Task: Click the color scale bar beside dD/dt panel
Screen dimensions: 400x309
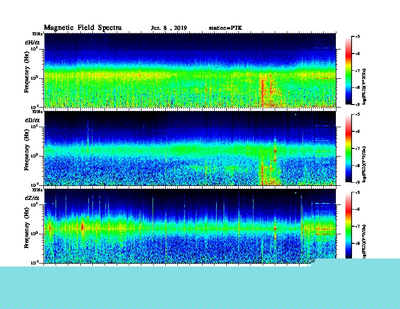Action: pyautogui.click(x=348, y=148)
